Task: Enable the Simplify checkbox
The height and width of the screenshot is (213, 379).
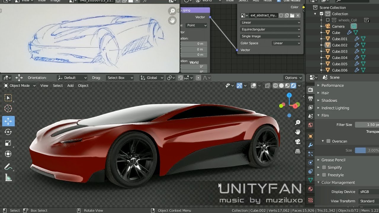Action: pyautogui.click(x=324, y=167)
